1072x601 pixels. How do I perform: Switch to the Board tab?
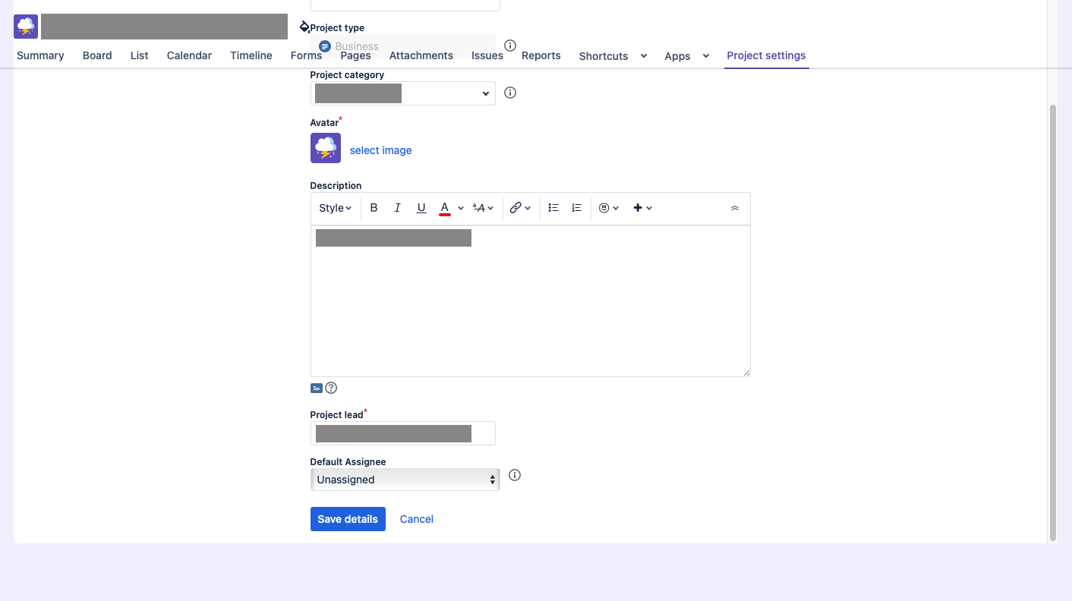[97, 55]
